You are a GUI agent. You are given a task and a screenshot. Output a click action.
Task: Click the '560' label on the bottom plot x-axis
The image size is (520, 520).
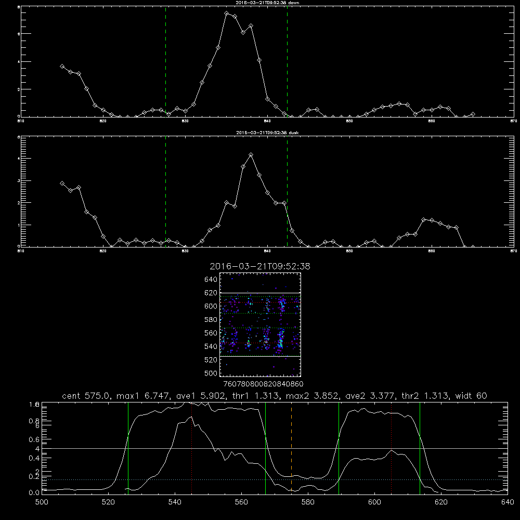click(x=241, y=502)
